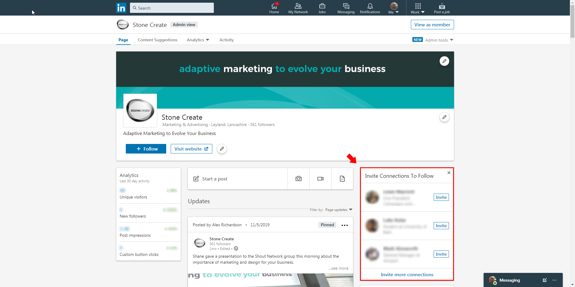This screenshot has width=575, height=287.
Task: Click inside the Search field
Action: click(172, 8)
